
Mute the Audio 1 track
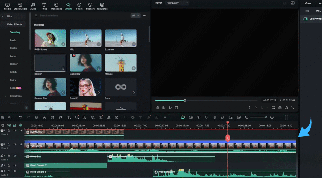[x=15, y=156]
